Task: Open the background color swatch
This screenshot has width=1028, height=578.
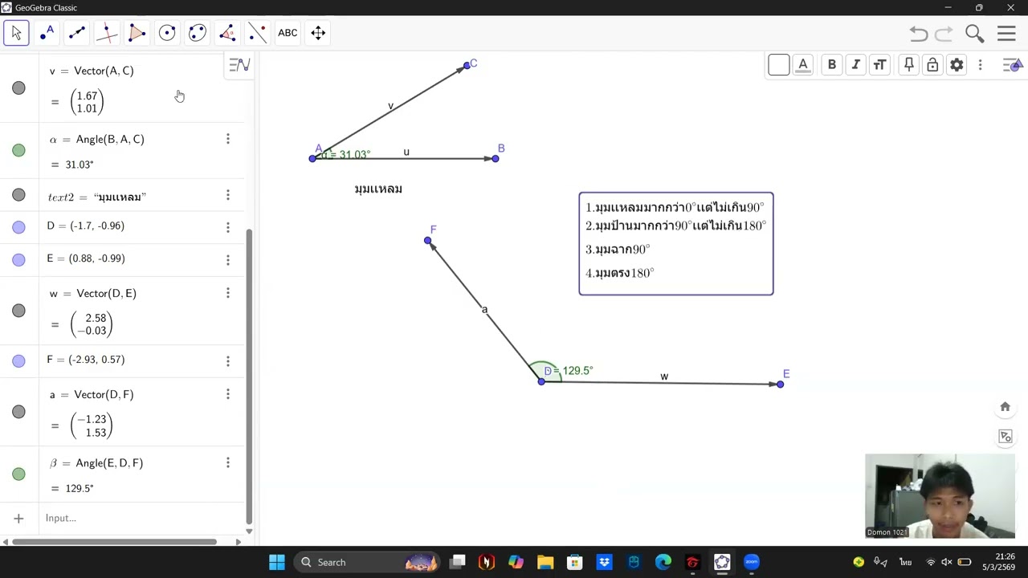Action: click(x=778, y=65)
